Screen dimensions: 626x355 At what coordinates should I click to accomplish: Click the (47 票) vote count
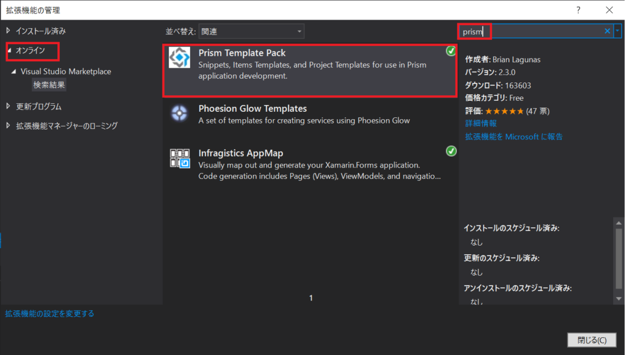538,111
